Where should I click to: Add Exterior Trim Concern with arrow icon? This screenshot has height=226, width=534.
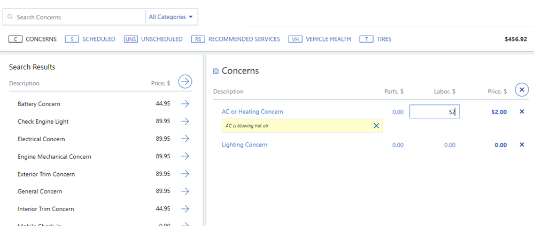click(185, 174)
